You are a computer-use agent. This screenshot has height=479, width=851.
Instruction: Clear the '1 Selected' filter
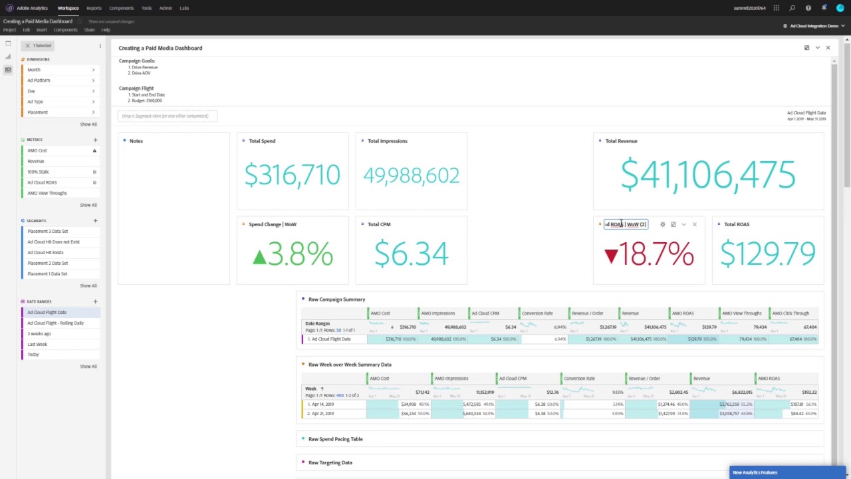click(x=27, y=46)
